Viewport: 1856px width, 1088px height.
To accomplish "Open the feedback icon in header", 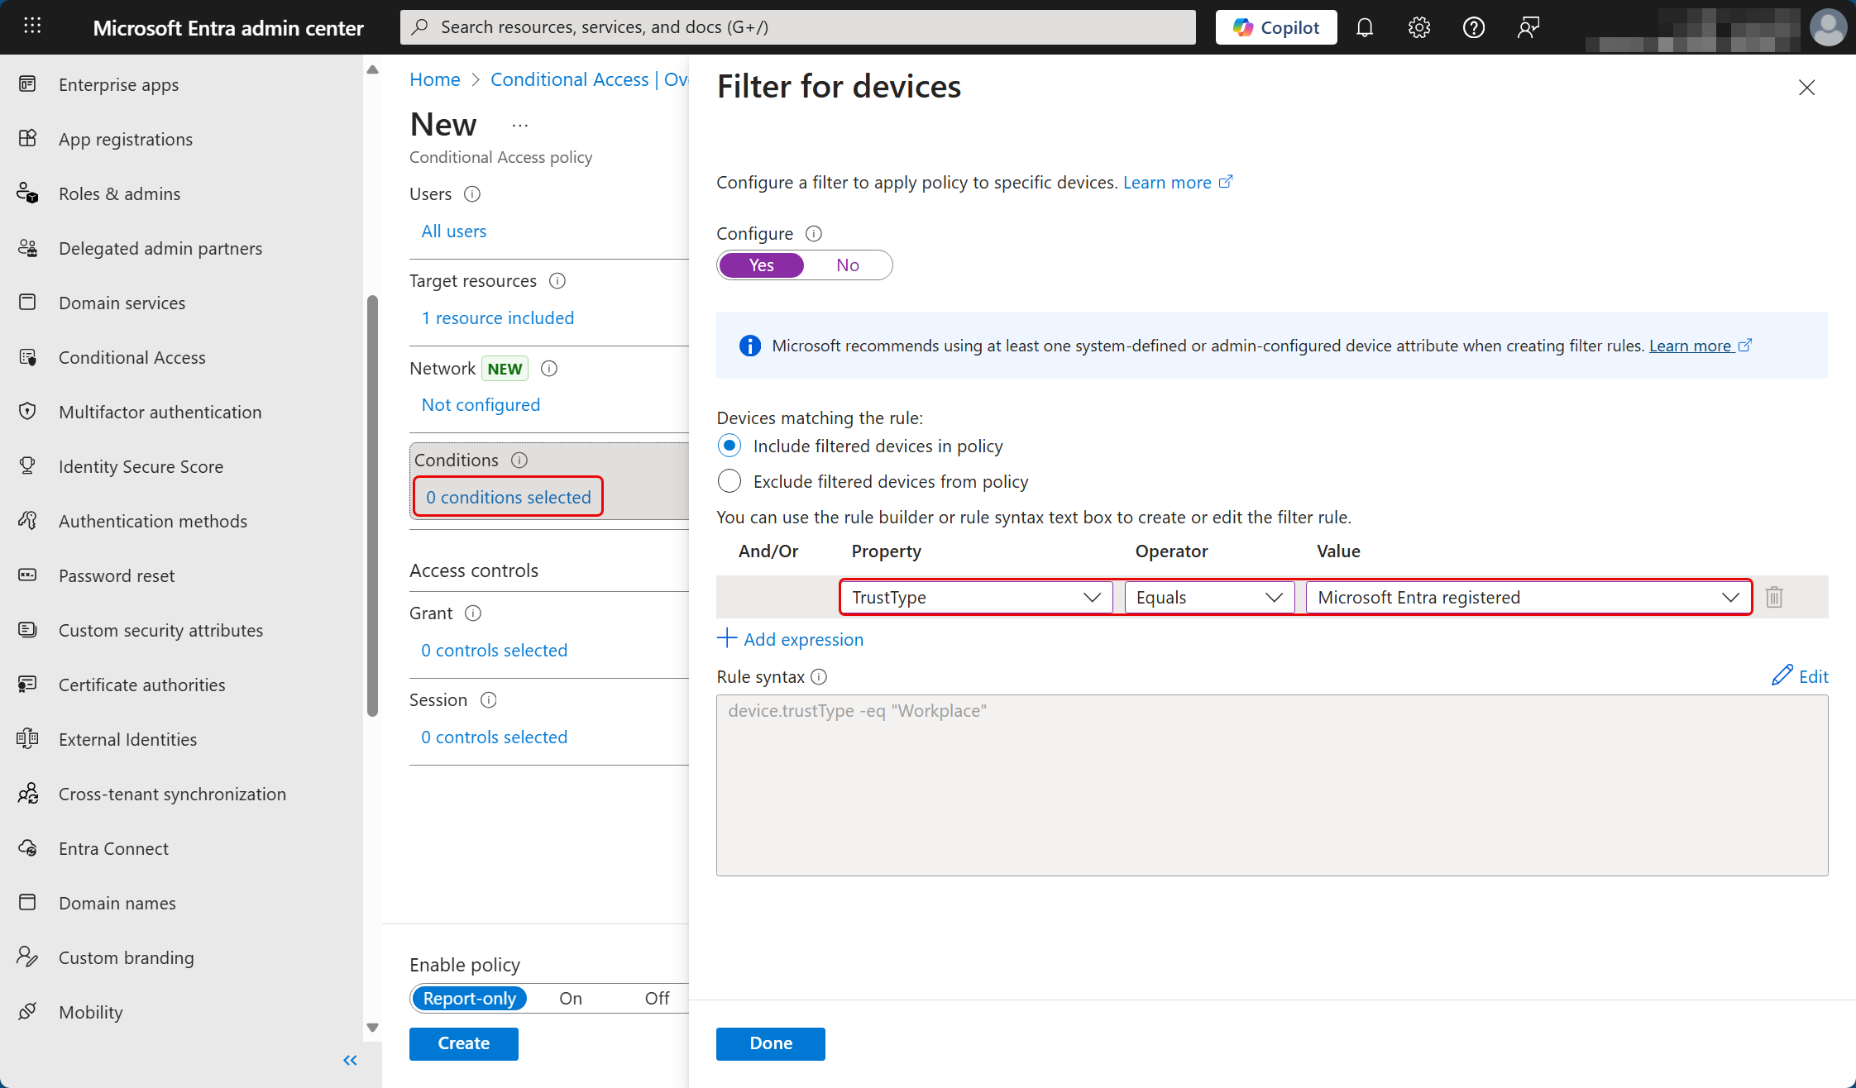I will 1528,27.
